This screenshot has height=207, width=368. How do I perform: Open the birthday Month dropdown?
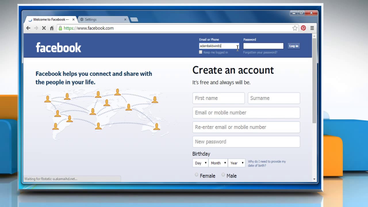(218, 163)
